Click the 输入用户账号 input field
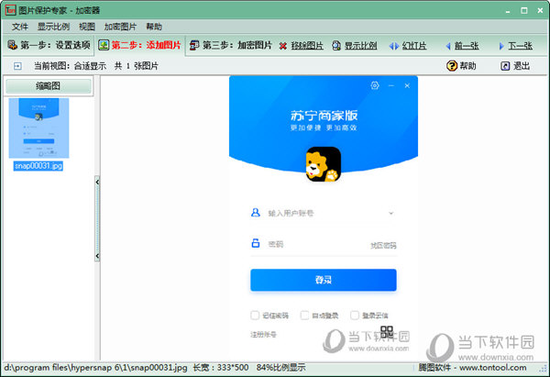The image size is (550, 377). (324, 213)
